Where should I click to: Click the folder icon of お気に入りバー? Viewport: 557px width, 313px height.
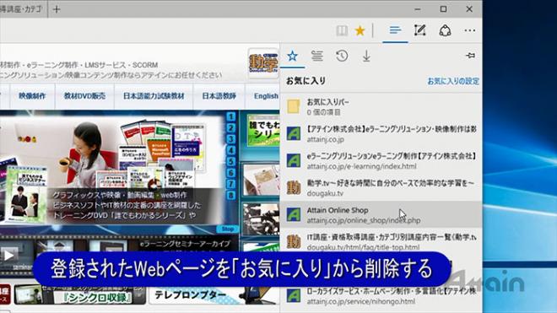pyautogui.click(x=294, y=106)
